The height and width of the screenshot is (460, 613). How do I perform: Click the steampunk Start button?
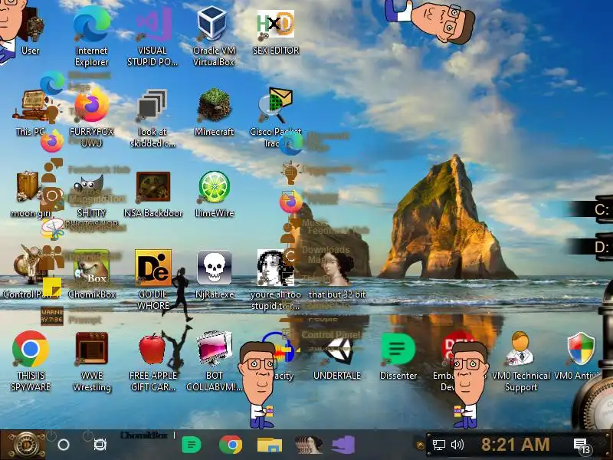click(25, 445)
